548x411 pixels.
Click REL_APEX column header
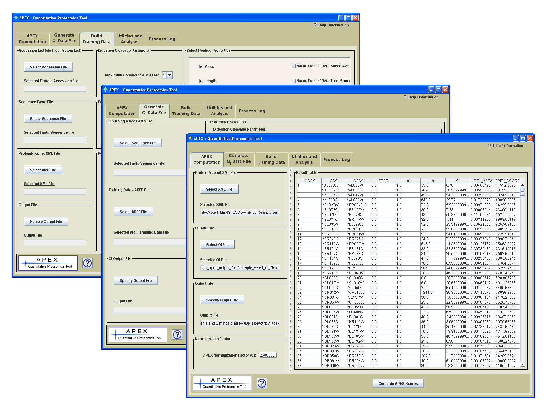pos(483,181)
